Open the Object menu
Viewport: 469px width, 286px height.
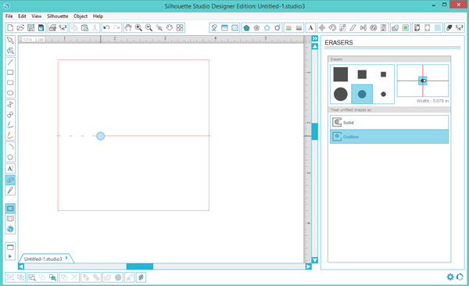coord(81,16)
